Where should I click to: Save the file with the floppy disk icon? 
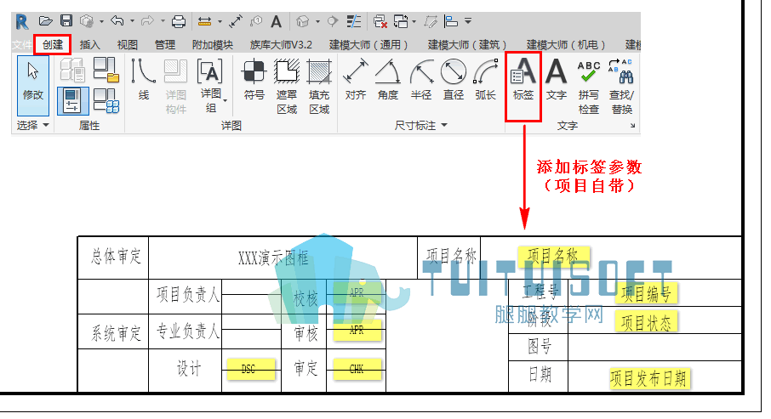tap(66, 20)
